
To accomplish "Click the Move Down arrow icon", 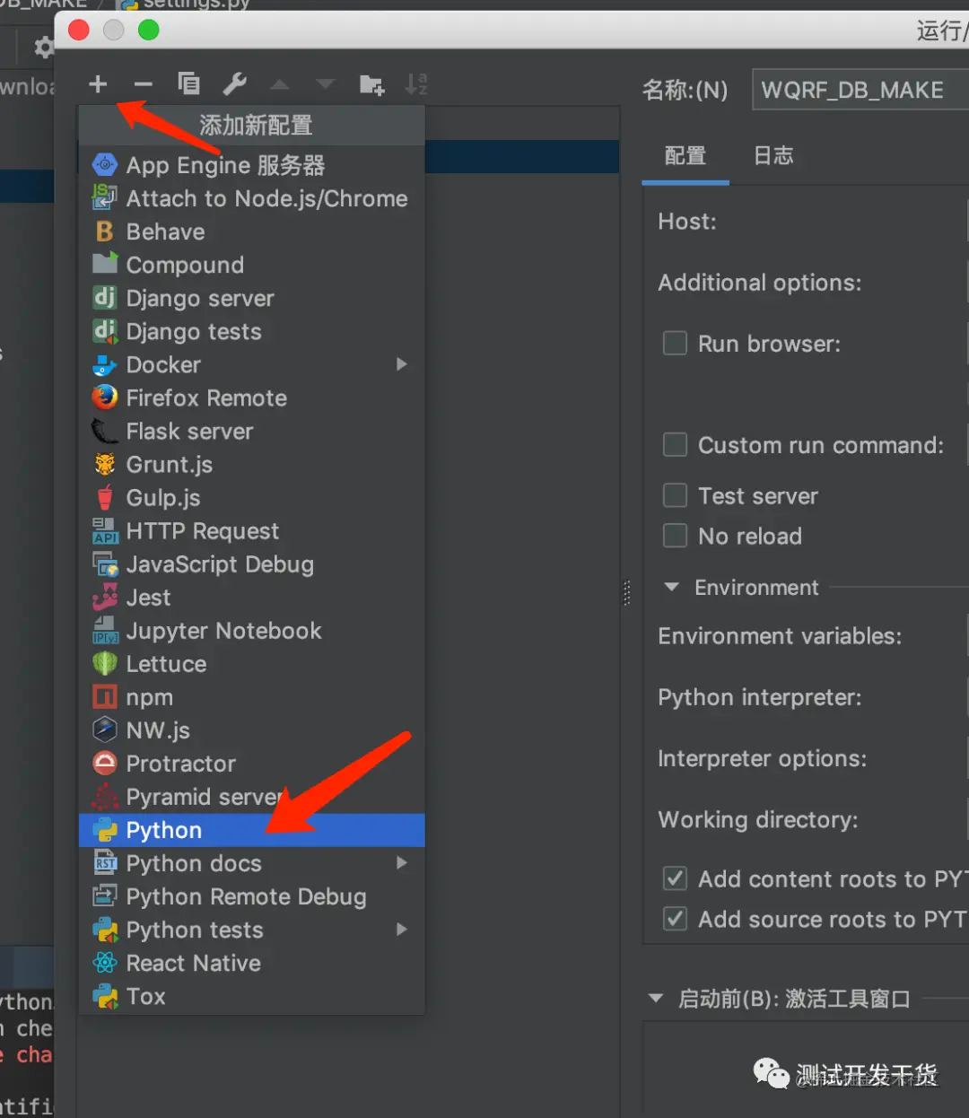I will tap(325, 84).
